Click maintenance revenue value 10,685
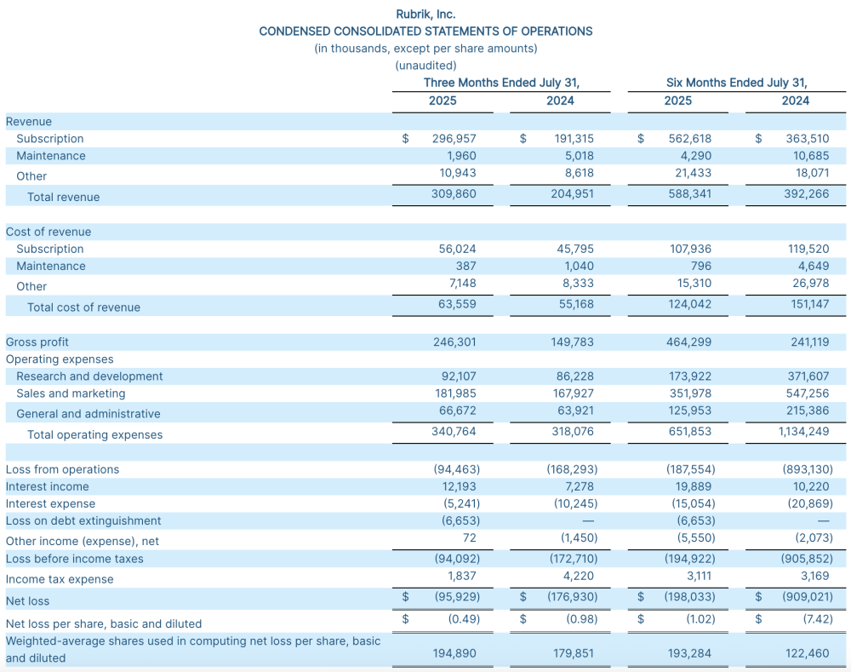Screen dimensions: 851x672 tap(811, 156)
